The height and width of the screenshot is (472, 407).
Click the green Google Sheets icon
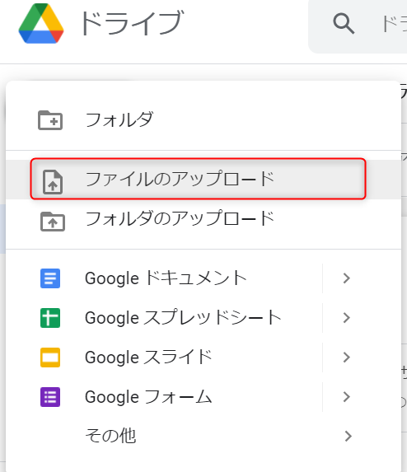coord(50,318)
